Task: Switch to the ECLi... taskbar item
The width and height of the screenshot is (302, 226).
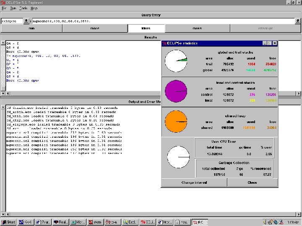Action: tap(148, 222)
